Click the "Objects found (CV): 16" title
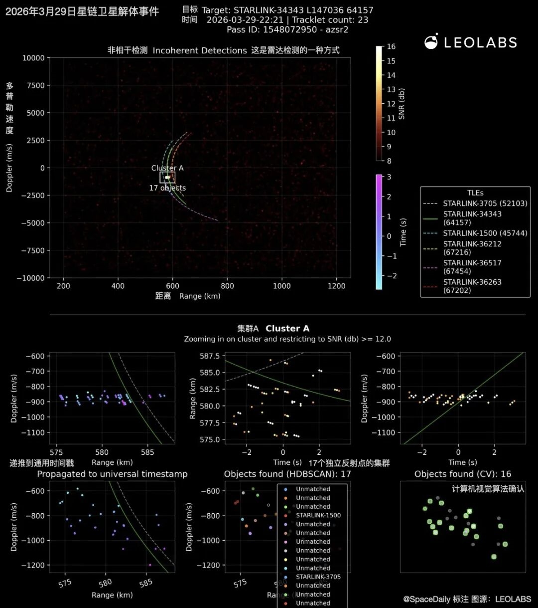This screenshot has height=608, width=538. coord(463,474)
